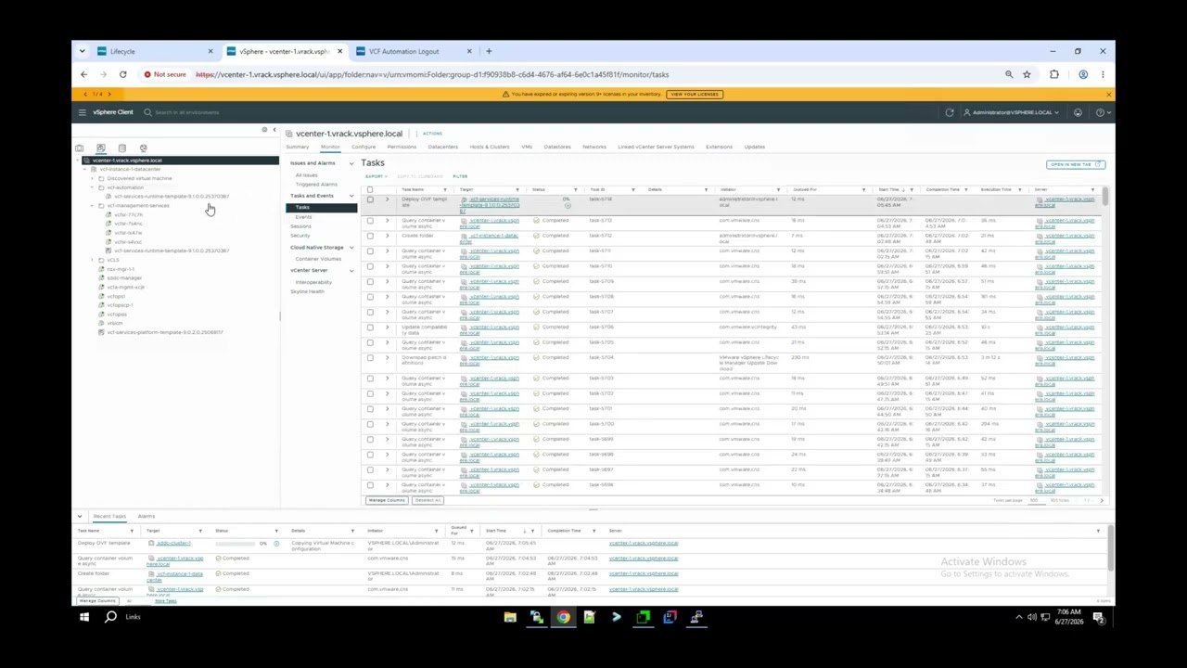Switch to the Permissions tab
Viewport: 1187px width, 668px height.
coord(402,147)
